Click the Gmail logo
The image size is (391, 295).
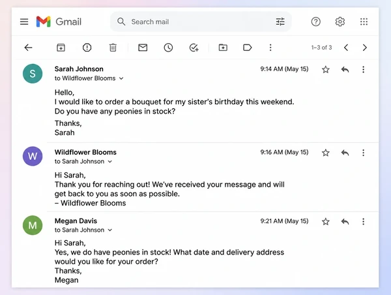point(59,22)
